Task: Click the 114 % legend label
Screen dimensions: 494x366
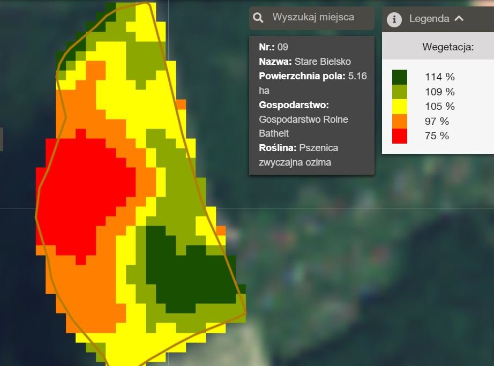Action: (x=439, y=77)
